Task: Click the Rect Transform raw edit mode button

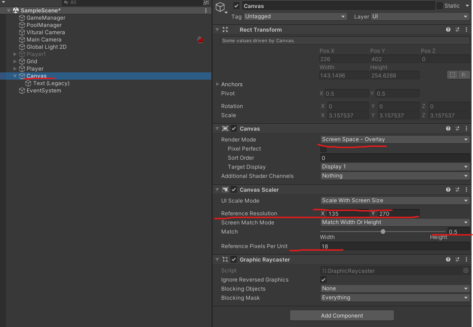Action: [x=464, y=75]
